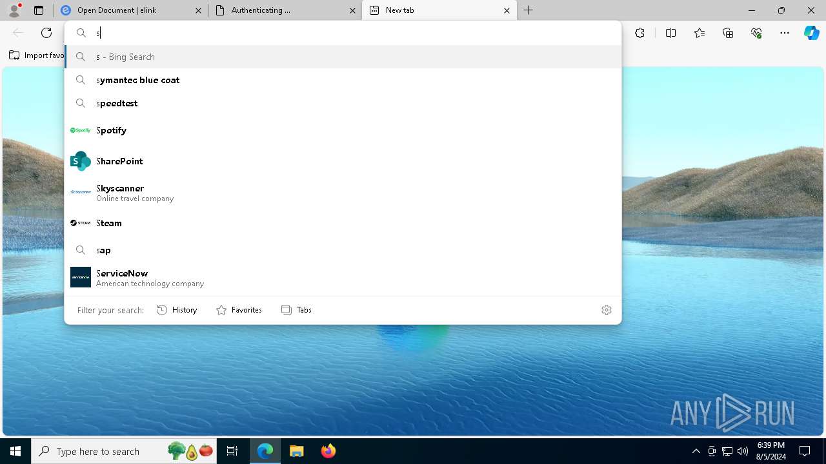This screenshot has width=826, height=464.
Task: Open the Extensions puzzle icon
Action: [640, 33]
